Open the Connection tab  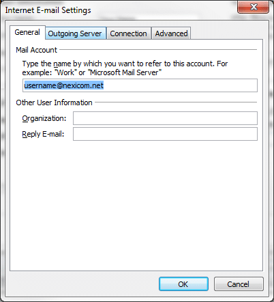(129, 33)
